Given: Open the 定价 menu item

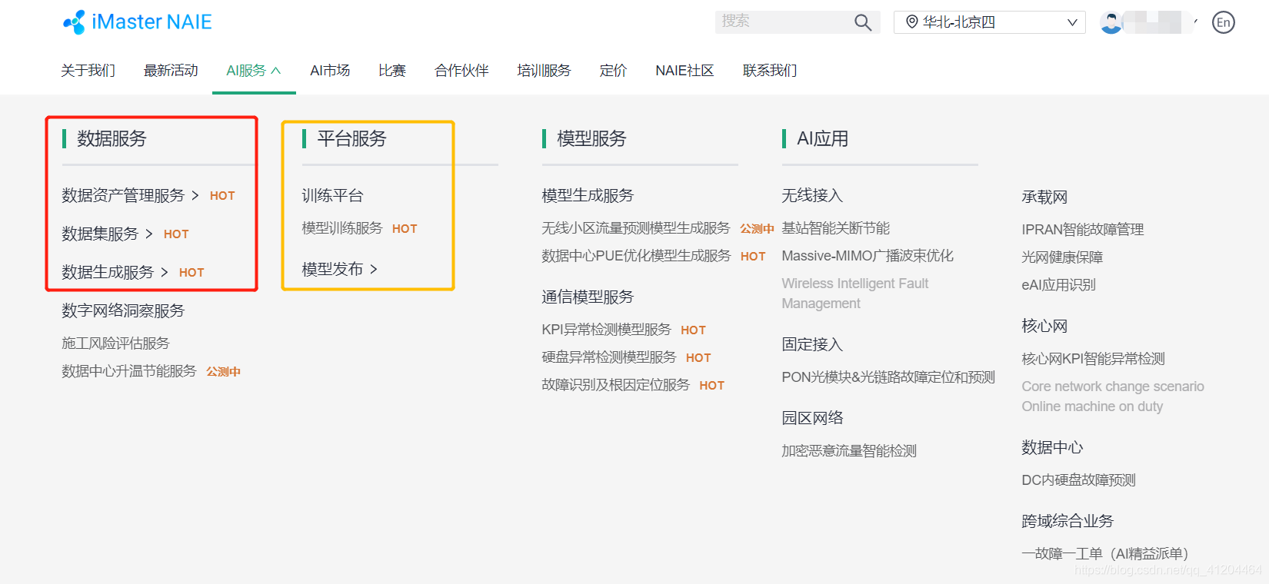Looking at the screenshot, I should [613, 71].
